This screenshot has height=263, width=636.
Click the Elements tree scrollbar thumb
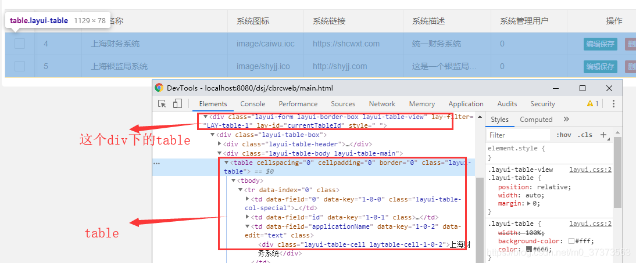480,219
